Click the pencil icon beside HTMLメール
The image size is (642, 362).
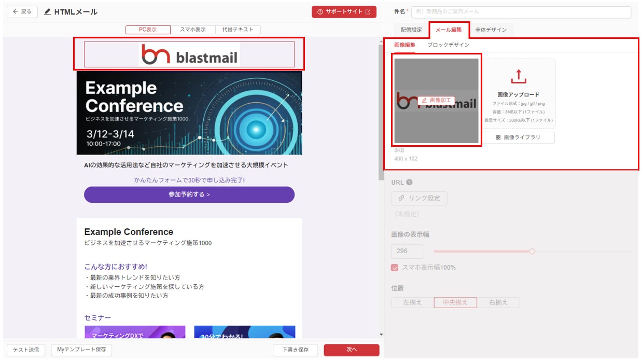tap(48, 12)
